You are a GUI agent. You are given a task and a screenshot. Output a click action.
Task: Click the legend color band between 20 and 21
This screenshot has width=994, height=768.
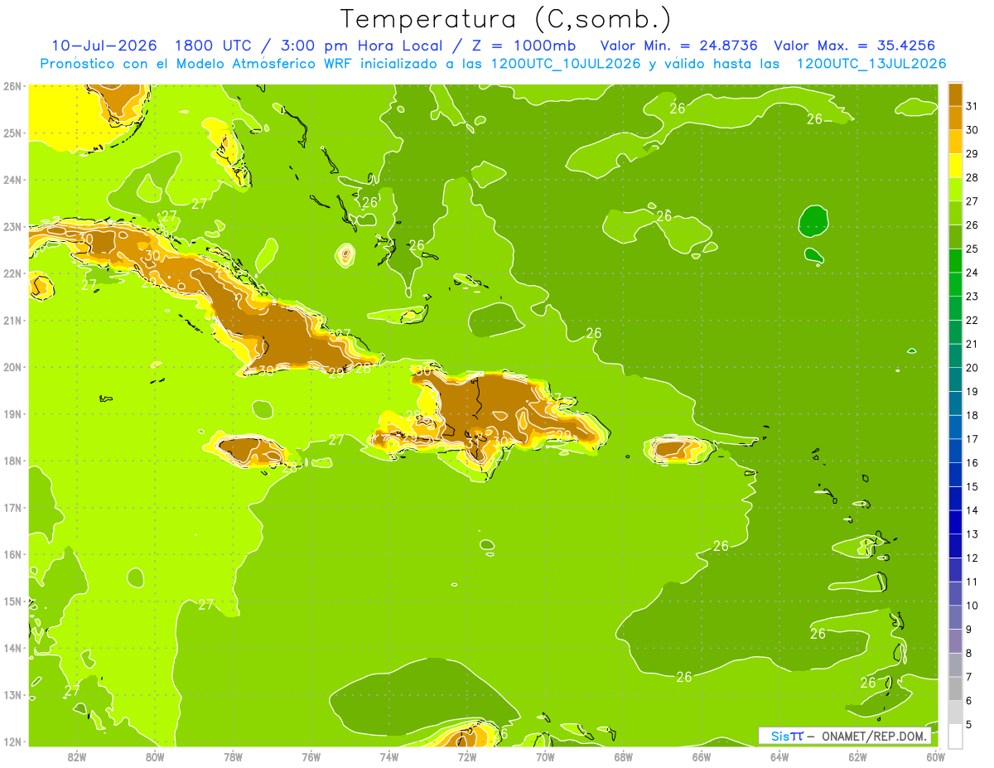point(956,355)
